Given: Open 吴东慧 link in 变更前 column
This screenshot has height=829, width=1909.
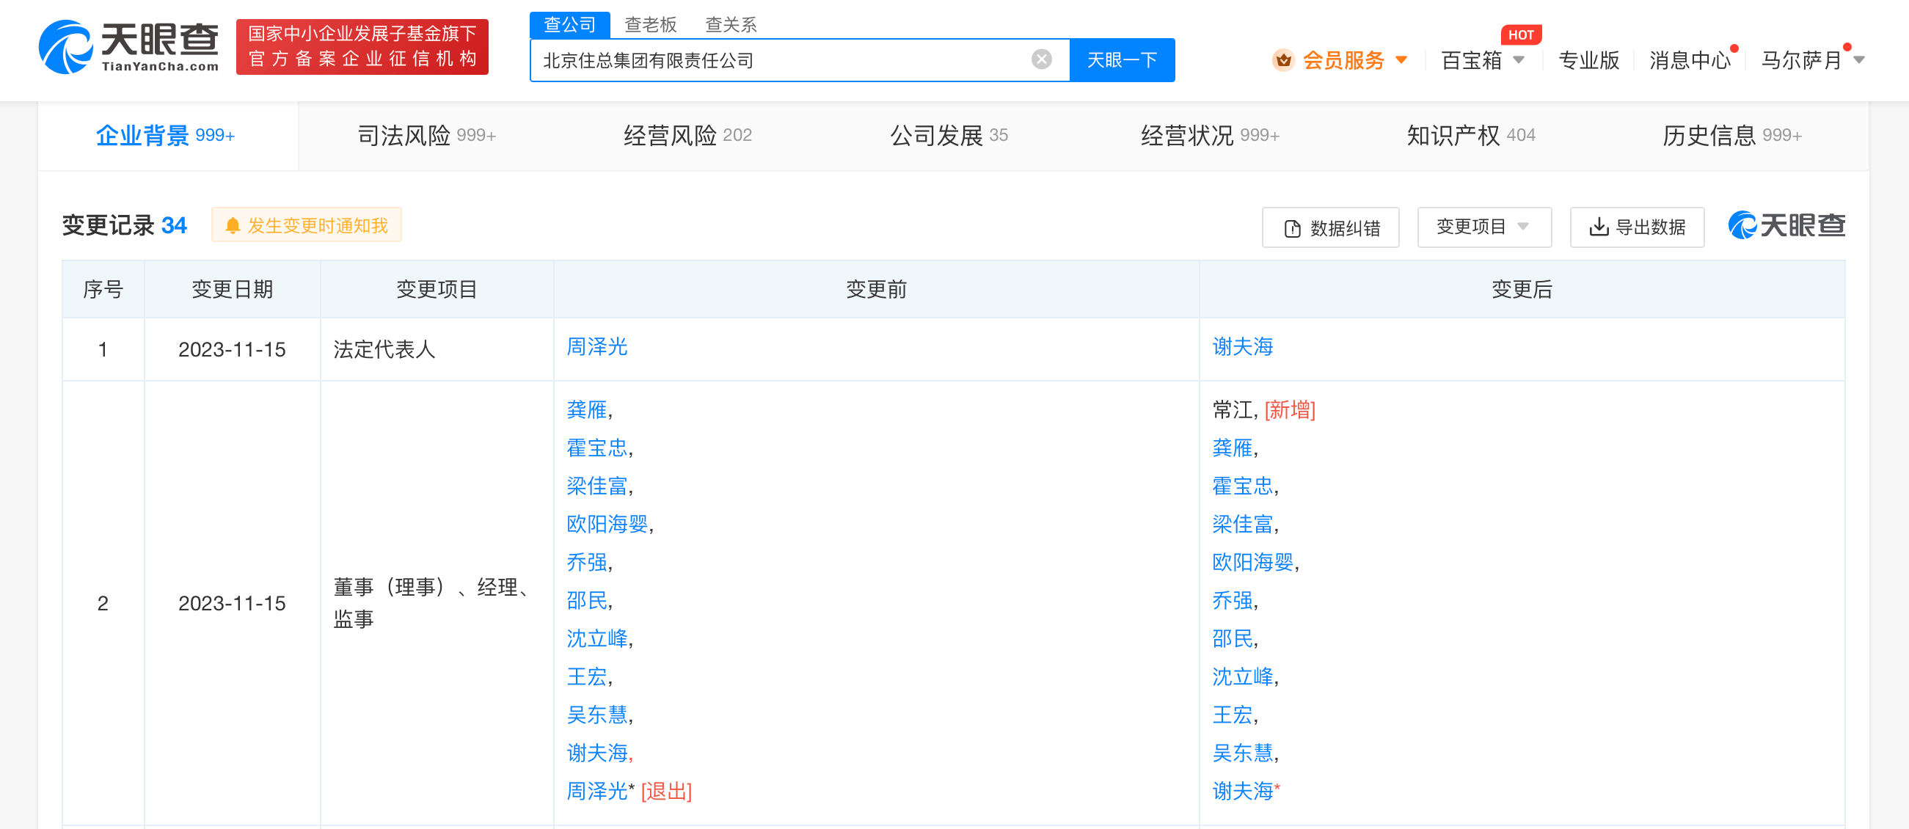Looking at the screenshot, I should 597,715.
